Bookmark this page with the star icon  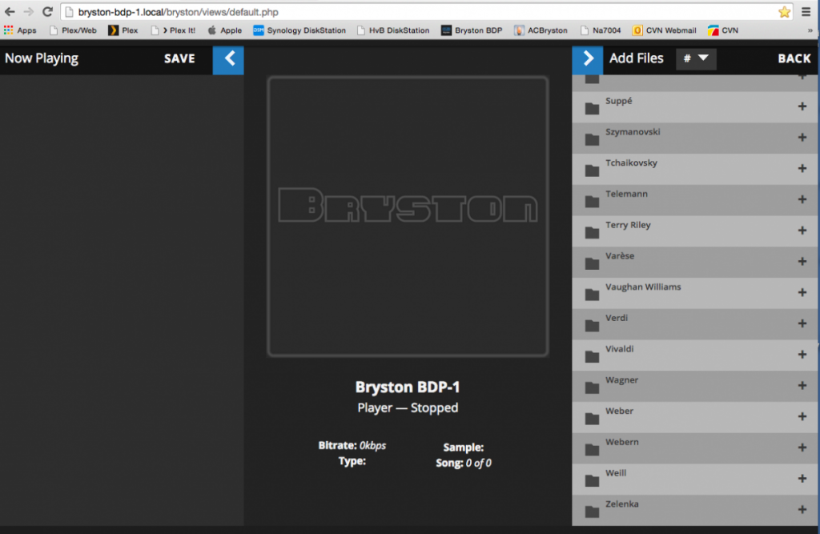784,12
